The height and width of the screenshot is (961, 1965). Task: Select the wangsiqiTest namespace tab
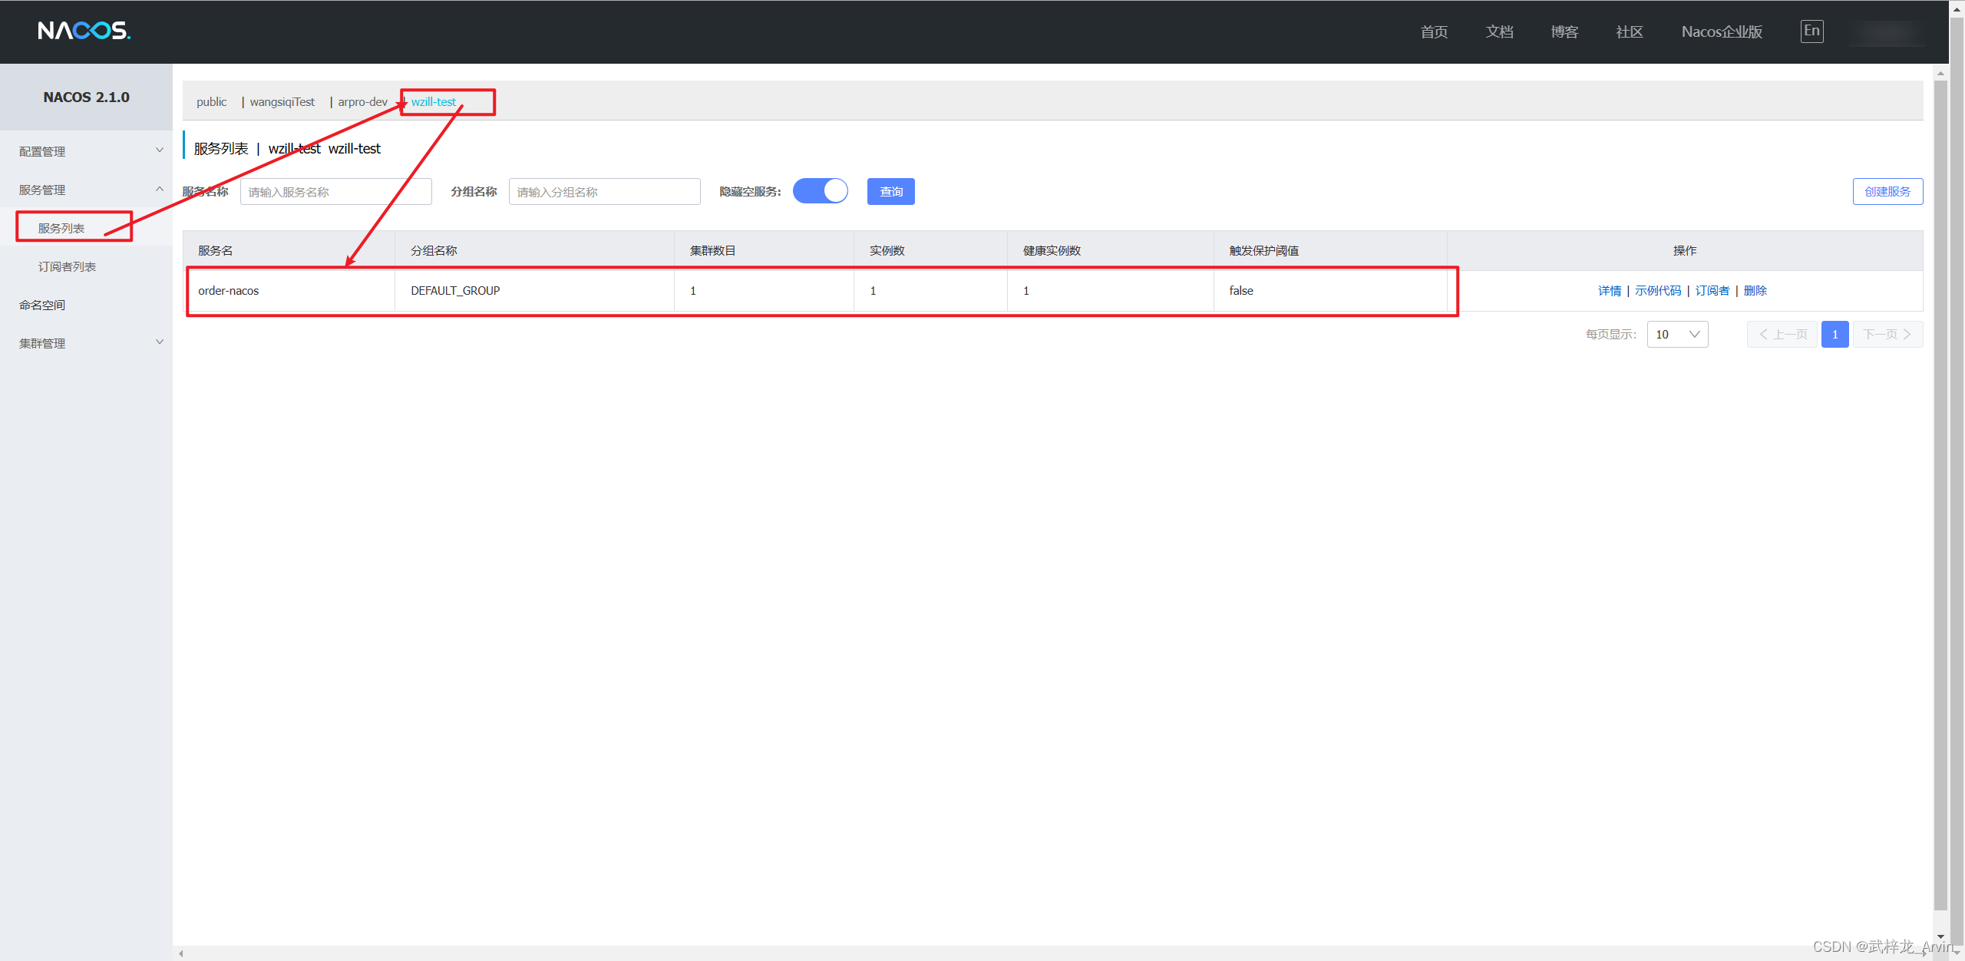point(282,102)
